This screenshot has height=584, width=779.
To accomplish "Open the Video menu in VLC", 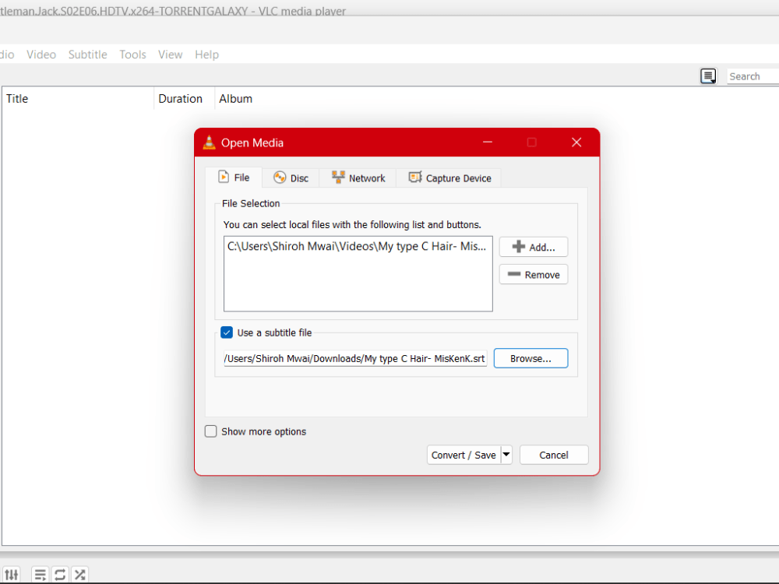I will 41,55.
